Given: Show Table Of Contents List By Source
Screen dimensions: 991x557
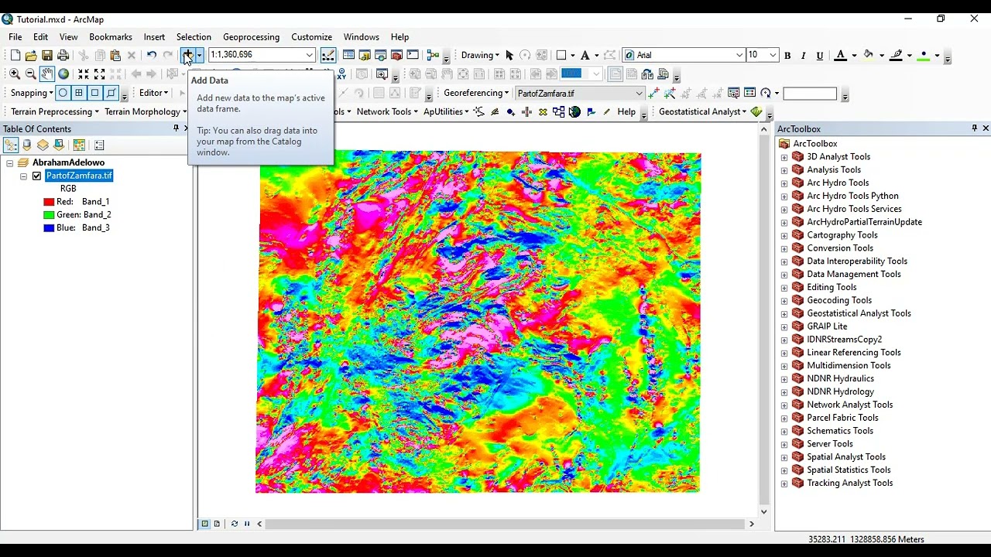Looking at the screenshot, I should coord(27,145).
